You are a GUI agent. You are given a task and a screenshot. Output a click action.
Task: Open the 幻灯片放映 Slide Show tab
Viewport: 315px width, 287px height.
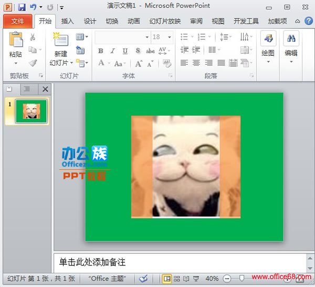pos(165,21)
